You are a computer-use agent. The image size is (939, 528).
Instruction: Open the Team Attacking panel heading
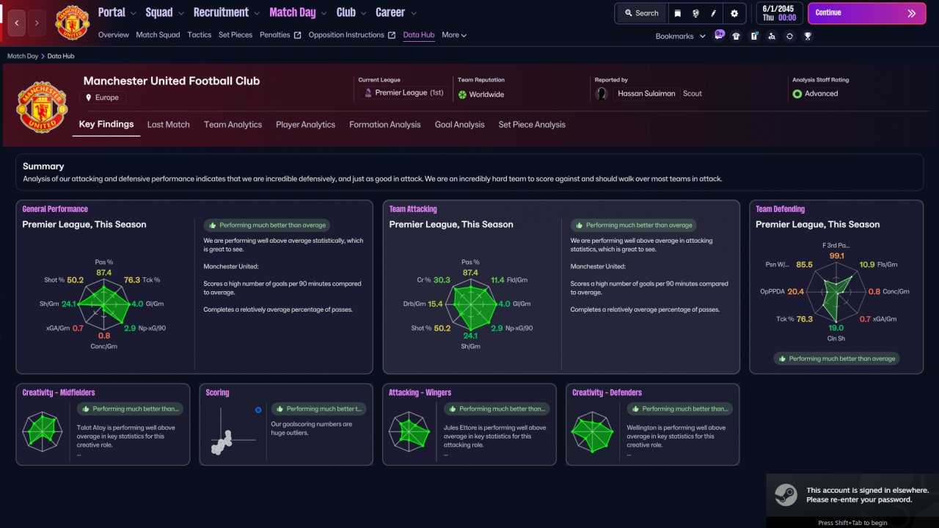point(413,209)
